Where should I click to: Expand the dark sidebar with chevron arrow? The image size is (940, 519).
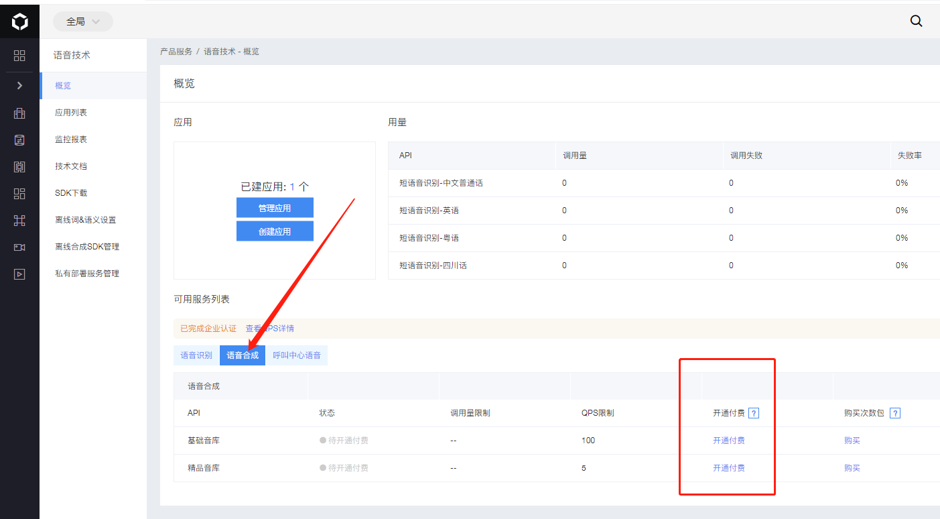19,85
